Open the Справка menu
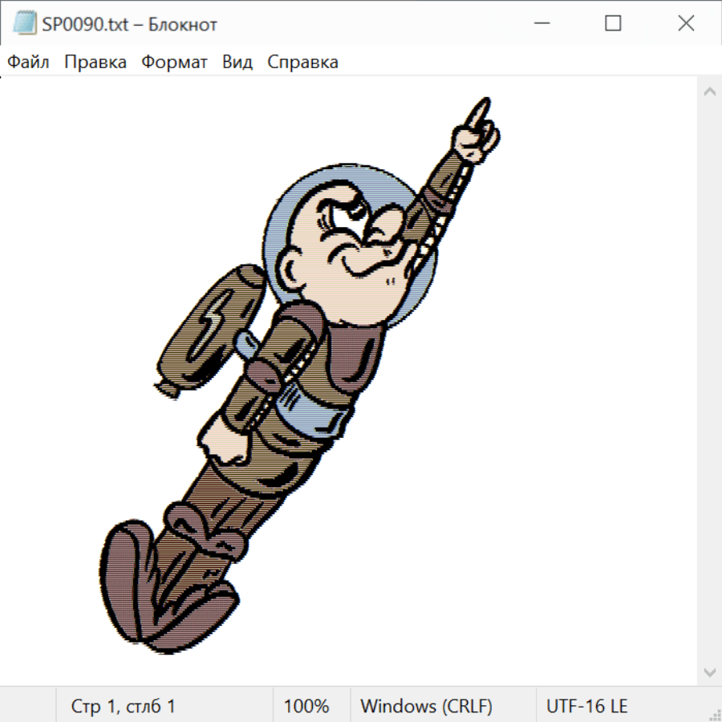The width and height of the screenshot is (722, 722). click(x=302, y=63)
